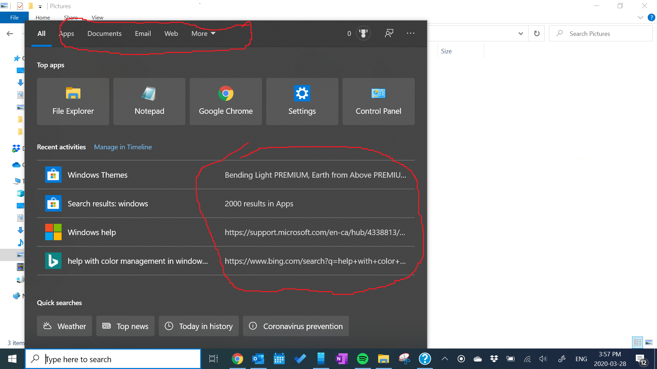Open OneNote from the taskbar
Image resolution: width=657 pixels, height=369 pixels.
[x=342, y=359]
